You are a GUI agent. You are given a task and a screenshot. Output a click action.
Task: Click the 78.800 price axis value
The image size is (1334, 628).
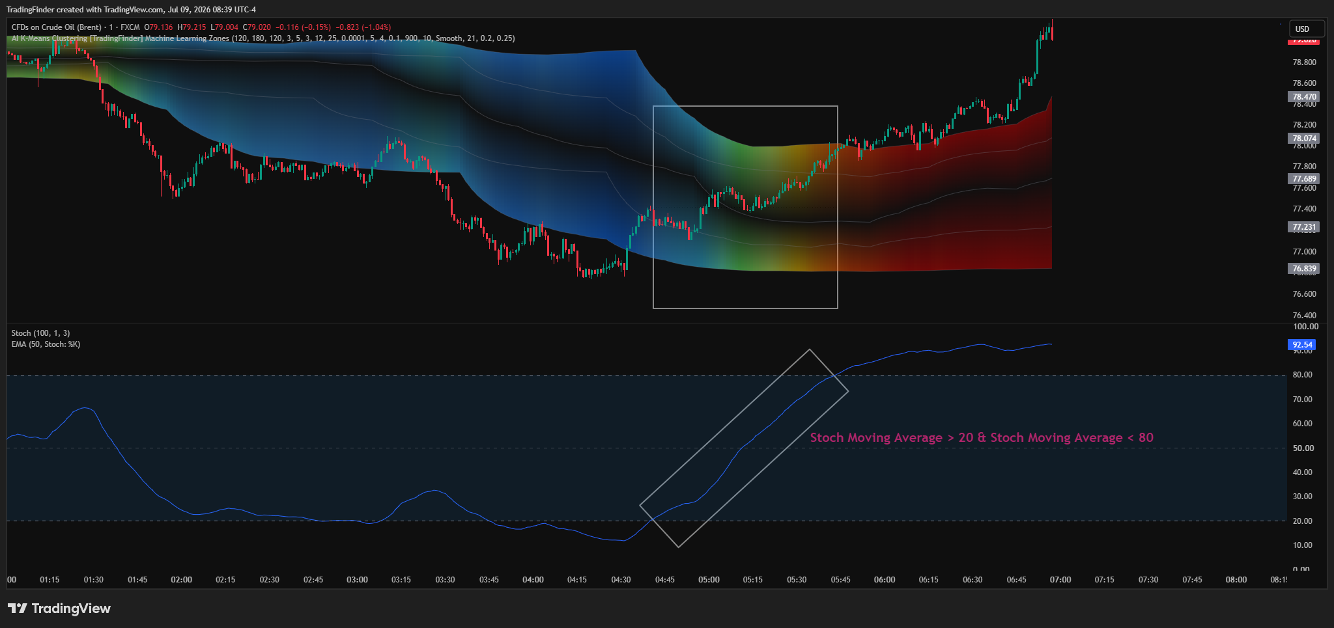coord(1304,62)
